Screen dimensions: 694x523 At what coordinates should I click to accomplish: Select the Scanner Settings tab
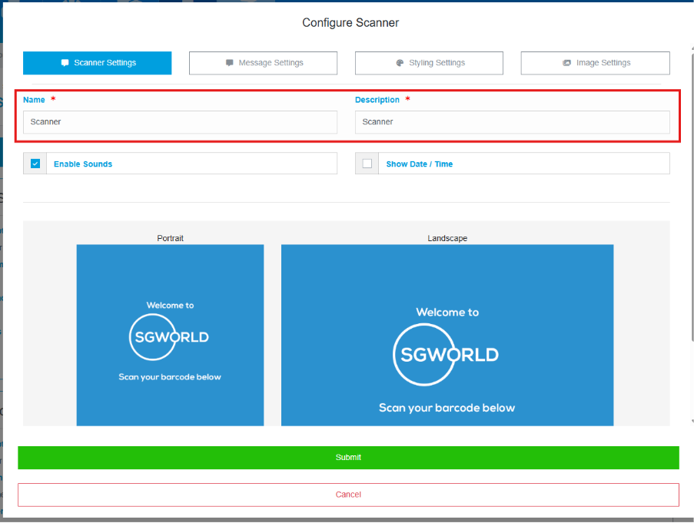click(97, 63)
